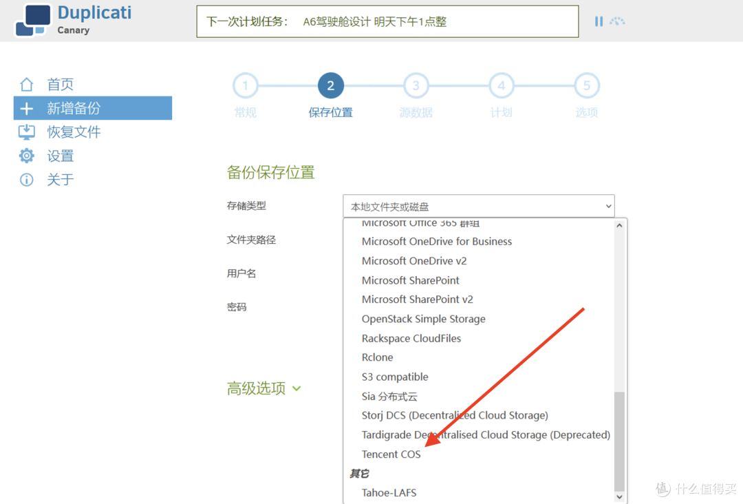Choose Tahoe-LAFS storage type
Viewport: 743px width, 504px height.
[389, 492]
